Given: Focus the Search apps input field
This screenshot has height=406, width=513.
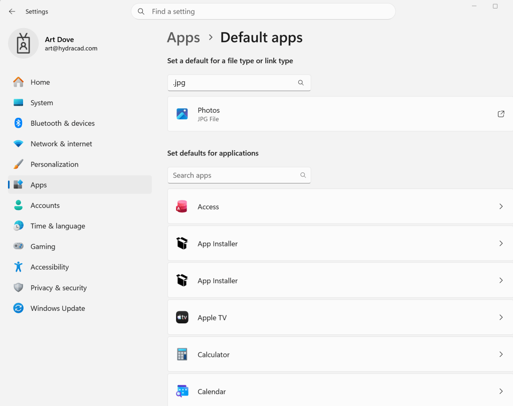Looking at the screenshot, I should coord(239,175).
